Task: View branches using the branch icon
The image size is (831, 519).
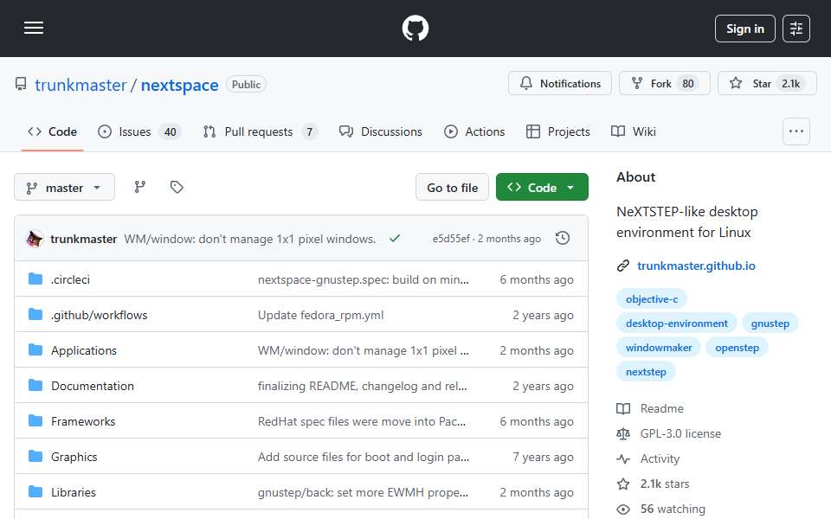Action: pyautogui.click(x=140, y=187)
